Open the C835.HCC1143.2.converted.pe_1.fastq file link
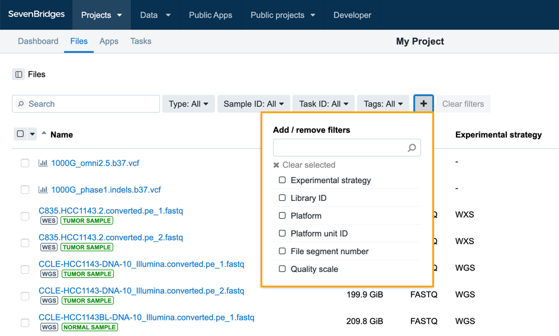 pos(111,210)
